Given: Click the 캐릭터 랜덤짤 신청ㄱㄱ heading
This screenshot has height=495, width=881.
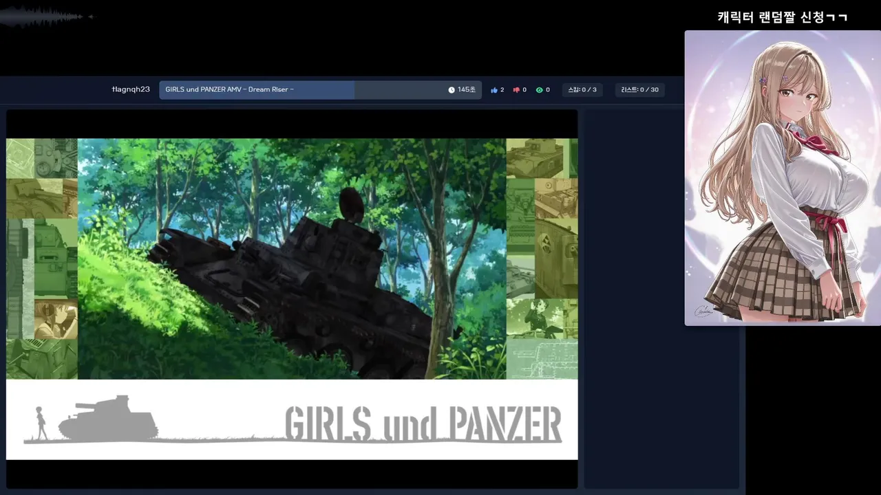Looking at the screenshot, I should click(x=783, y=17).
